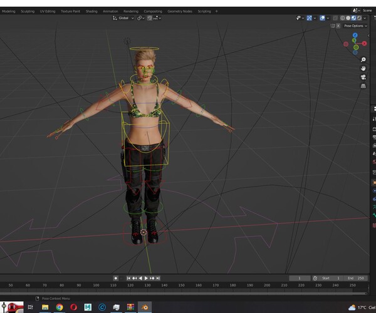Toggle snapping magnet icon
This screenshot has height=313, width=376.
tap(149, 18)
